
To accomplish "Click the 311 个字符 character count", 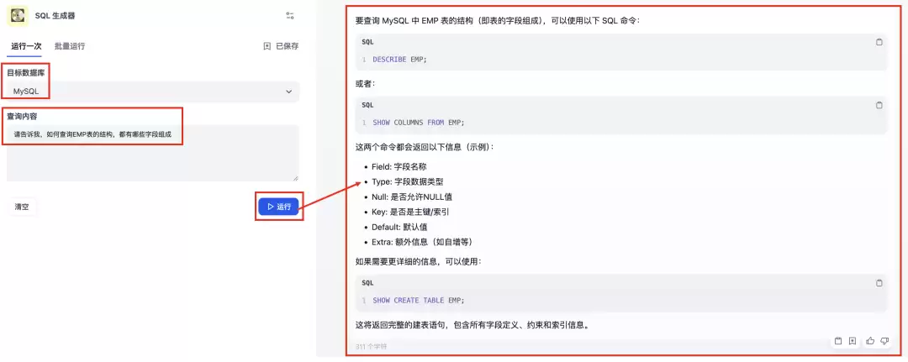I will coord(371,346).
